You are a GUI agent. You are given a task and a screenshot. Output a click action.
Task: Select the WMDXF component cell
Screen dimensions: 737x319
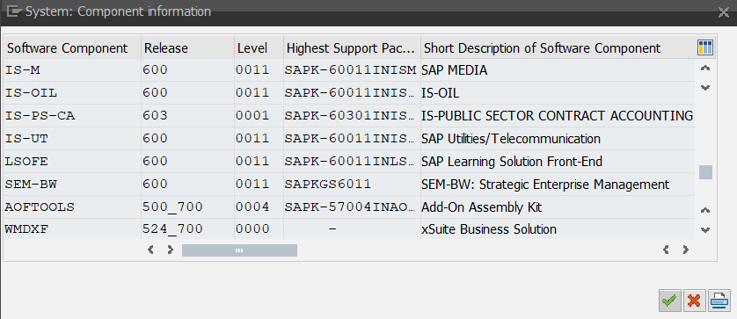click(x=72, y=229)
